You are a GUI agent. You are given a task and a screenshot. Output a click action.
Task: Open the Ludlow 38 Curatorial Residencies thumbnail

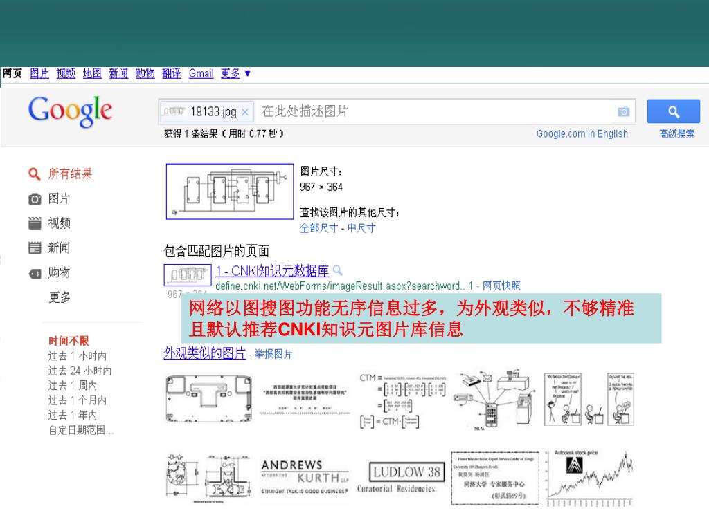pos(400,478)
